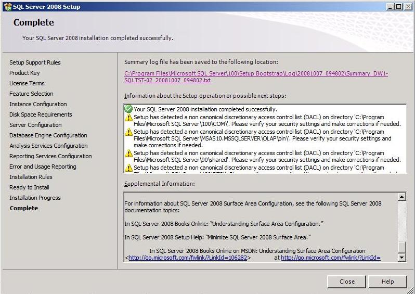
Task: Select Setup Support Rules step
Action: click(35, 62)
